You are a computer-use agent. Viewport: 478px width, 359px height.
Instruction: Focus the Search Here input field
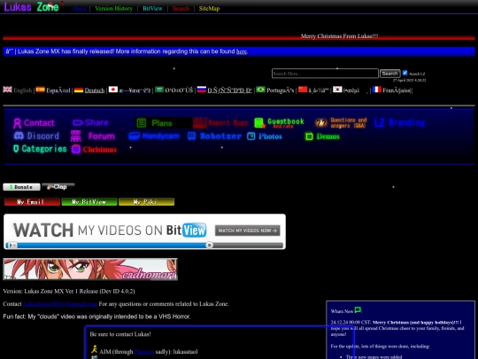click(325, 74)
